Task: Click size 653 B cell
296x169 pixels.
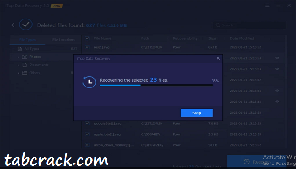Action: pos(213,47)
